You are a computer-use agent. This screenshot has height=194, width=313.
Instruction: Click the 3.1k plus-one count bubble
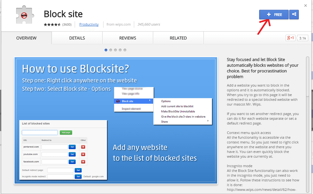[302, 38]
